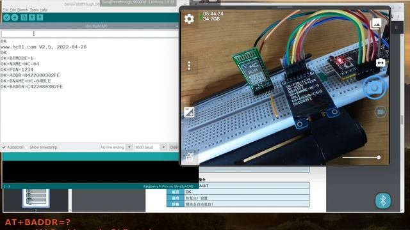Open the Tools menu
The image size is (410, 230).
[34, 10]
